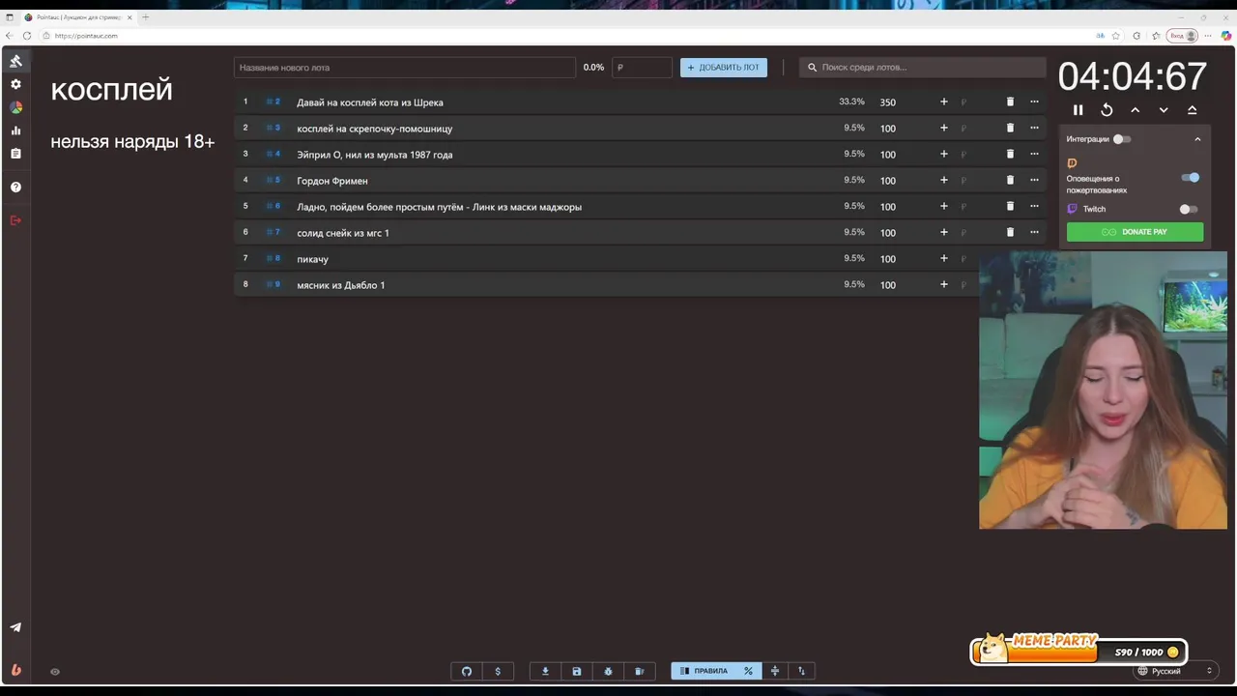The width and height of the screenshot is (1237, 696).
Task: Open more options for 'скрепочку-помошницу' lot
Action: (1034, 128)
